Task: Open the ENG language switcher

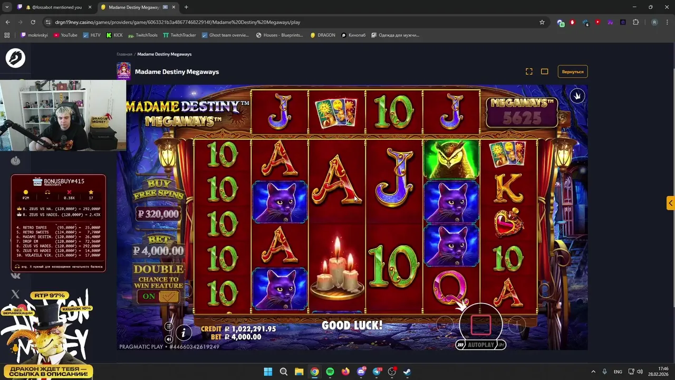Action: pyautogui.click(x=618, y=372)
